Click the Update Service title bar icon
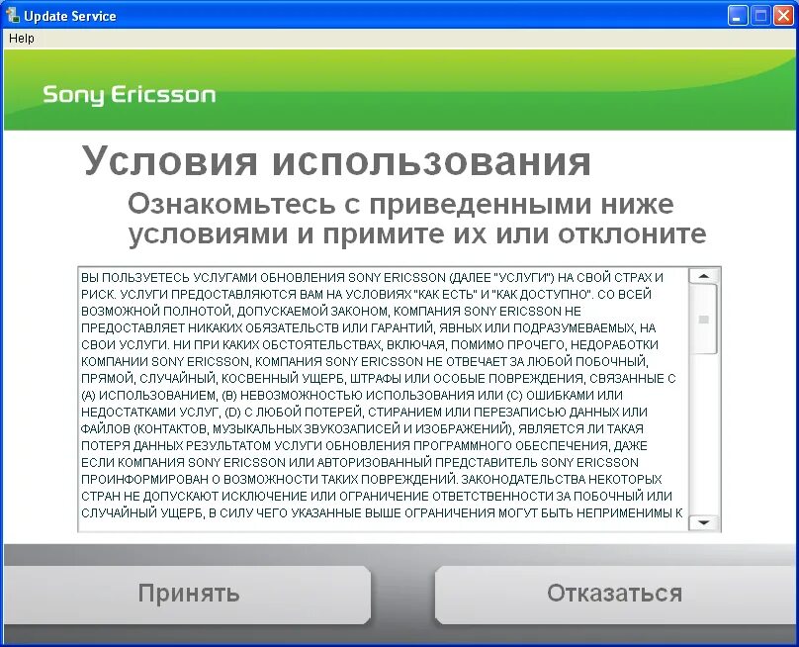The width and height of the screenshot is (799, 647). click(13, 15)
